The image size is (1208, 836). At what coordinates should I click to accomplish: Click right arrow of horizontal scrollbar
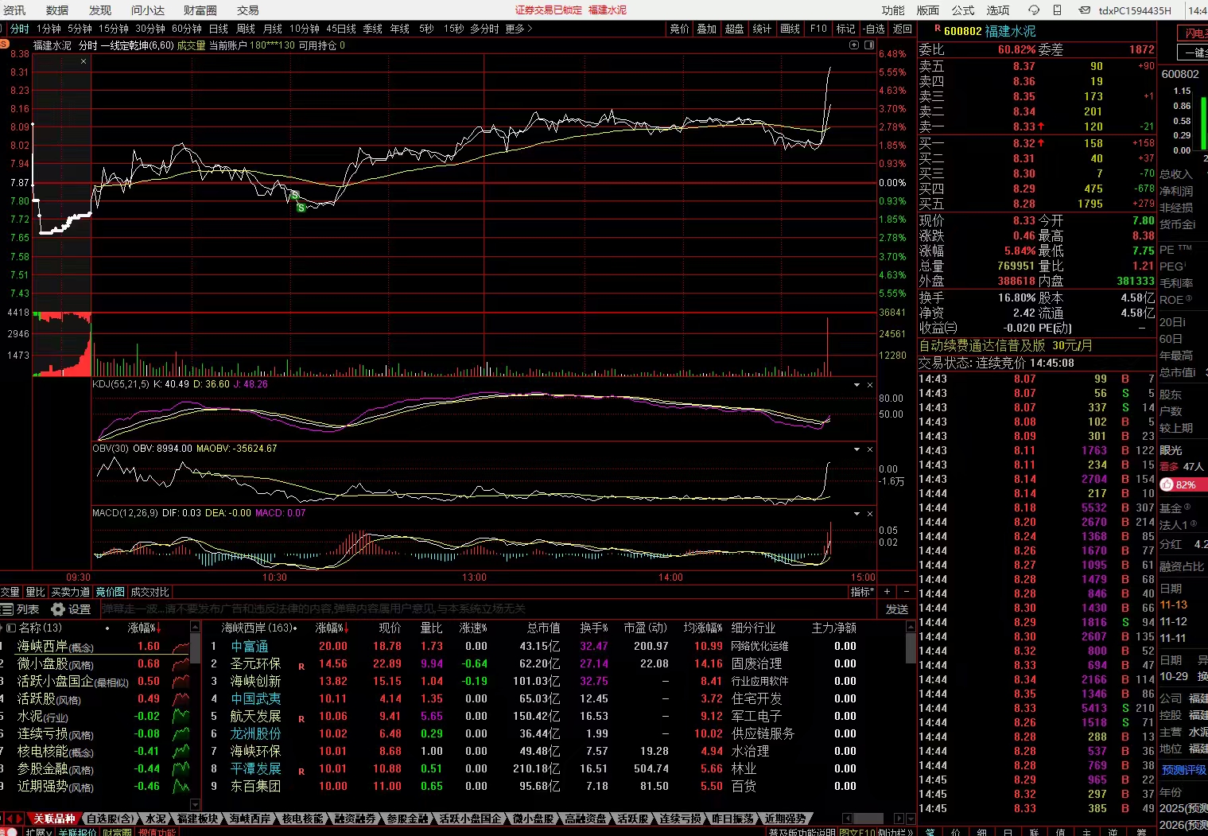click(x=898, y=819)
